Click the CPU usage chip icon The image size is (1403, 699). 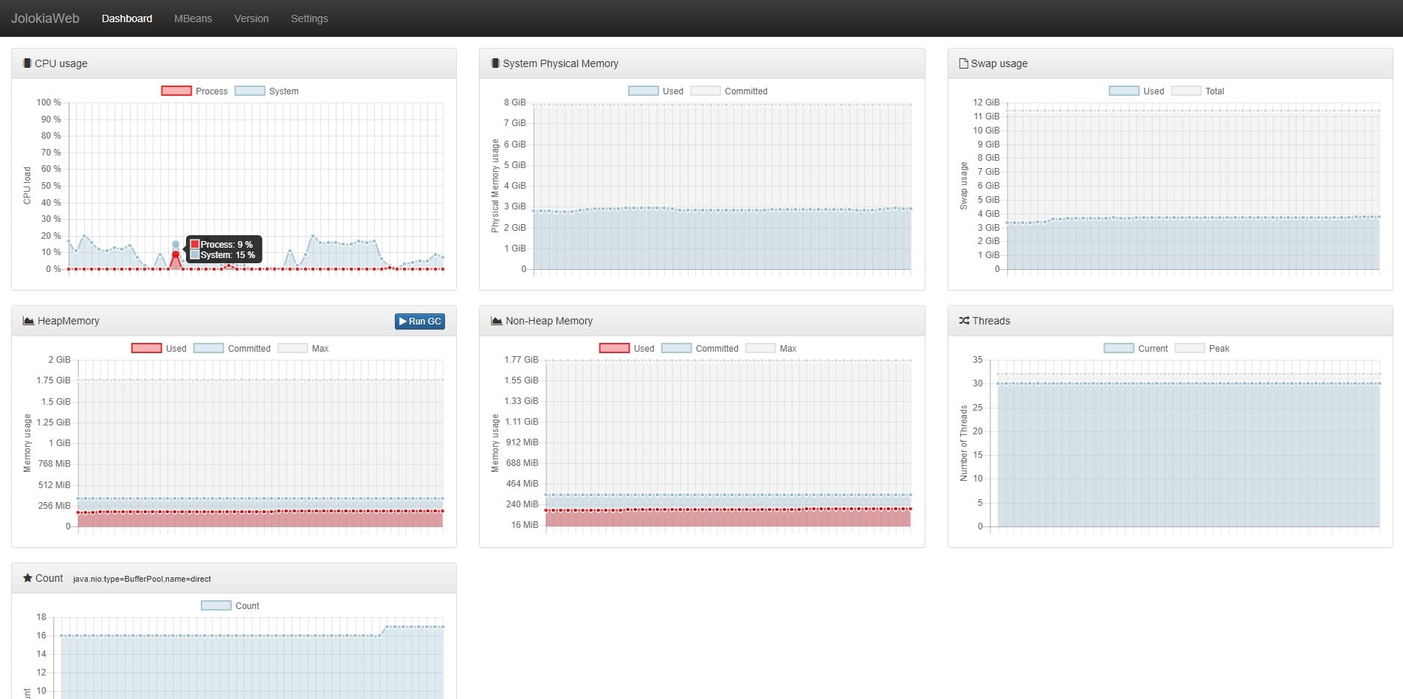(27, 63)
